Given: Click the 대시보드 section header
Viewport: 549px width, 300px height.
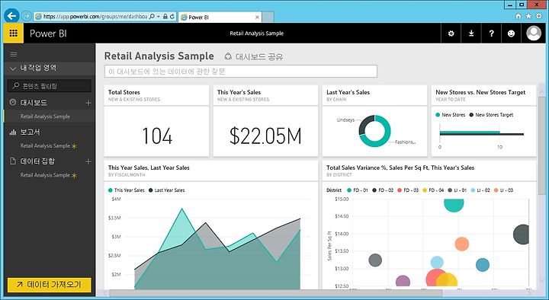Looking at the screenshot, I should 34,103.
